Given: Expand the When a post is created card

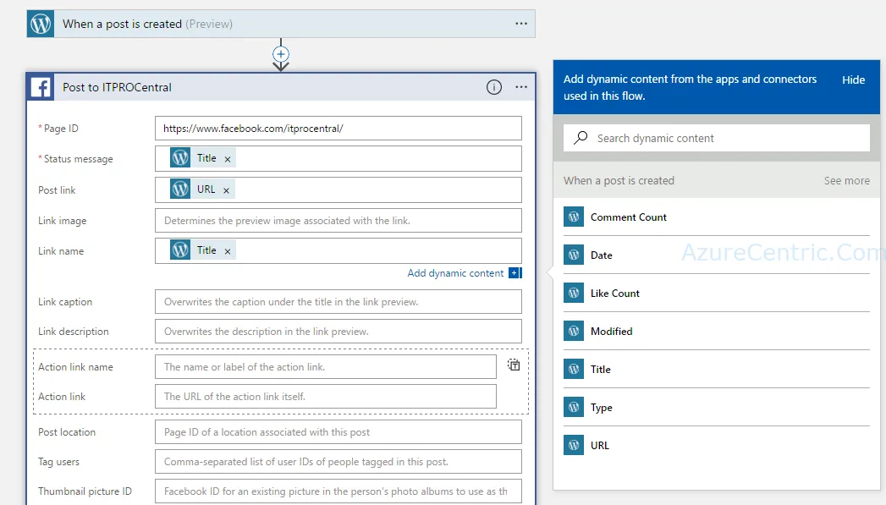Looking at the screenshot, I should tap(281, 24).
